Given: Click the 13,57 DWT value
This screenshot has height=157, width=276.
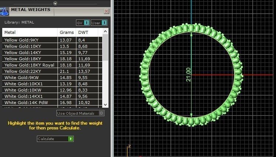Looking at the screenshot, I should point(84,71).
